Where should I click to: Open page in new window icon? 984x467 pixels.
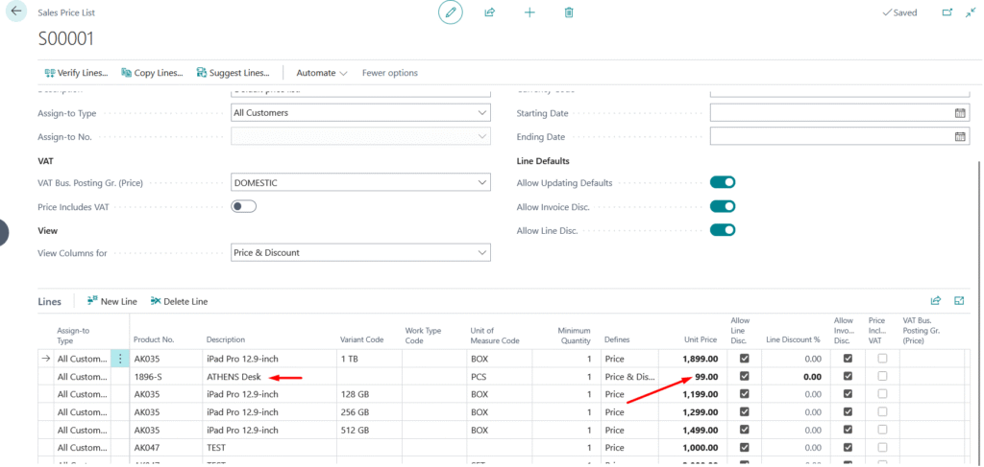947,12
